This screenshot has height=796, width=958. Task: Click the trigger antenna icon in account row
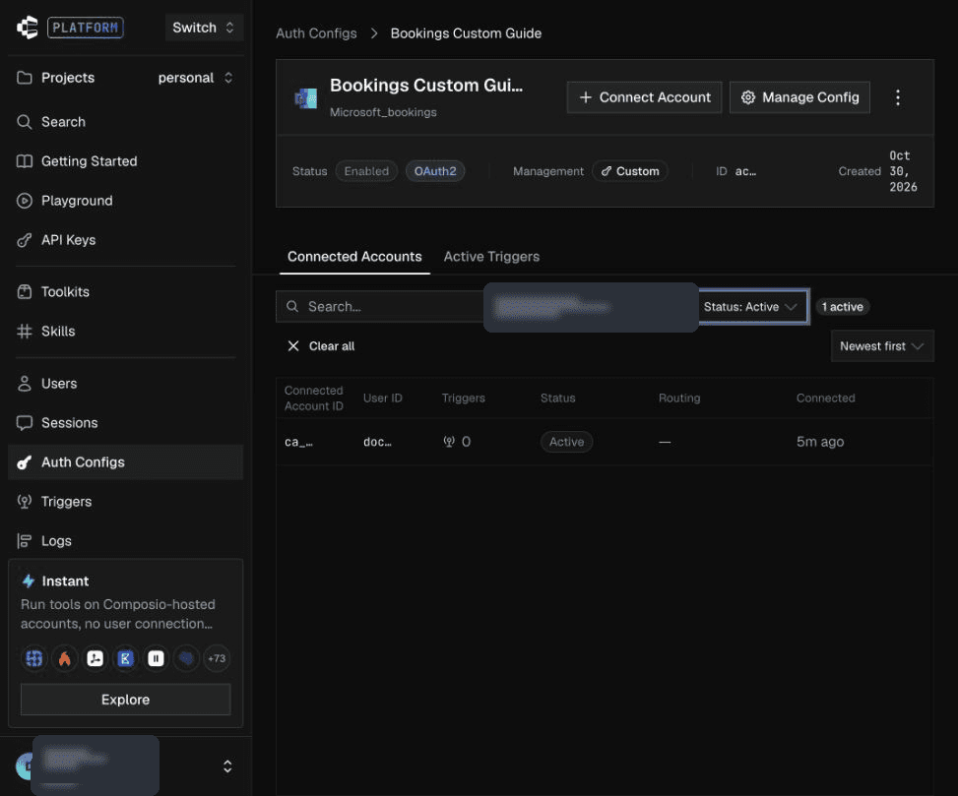pyautogui.click(x=449, y=442)
